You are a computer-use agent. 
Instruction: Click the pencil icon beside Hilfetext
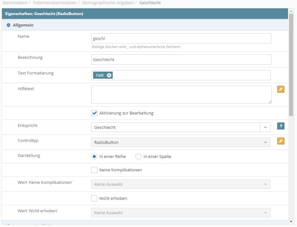(x=281, y=89)
